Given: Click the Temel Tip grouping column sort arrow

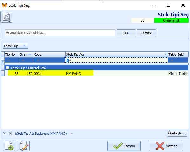Looking at the screenshot, I should tap(25, 46).
